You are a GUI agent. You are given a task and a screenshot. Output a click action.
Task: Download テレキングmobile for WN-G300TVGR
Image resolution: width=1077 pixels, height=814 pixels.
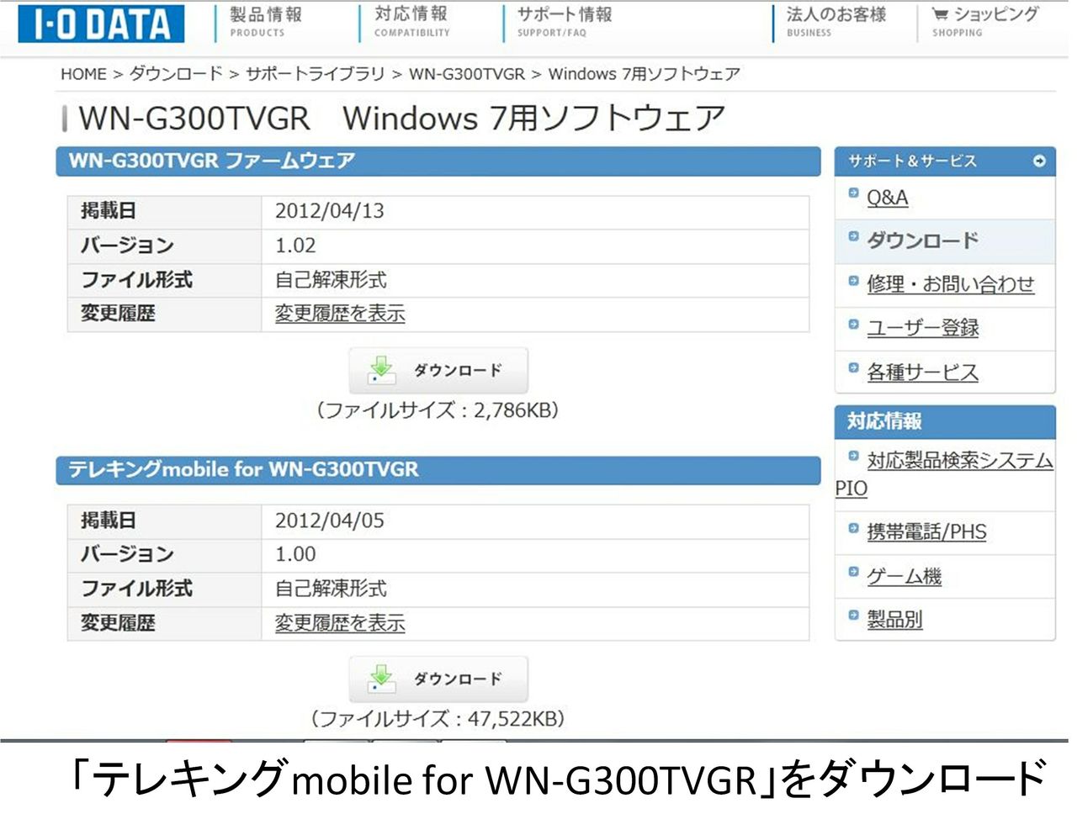[x=438, y=679]
